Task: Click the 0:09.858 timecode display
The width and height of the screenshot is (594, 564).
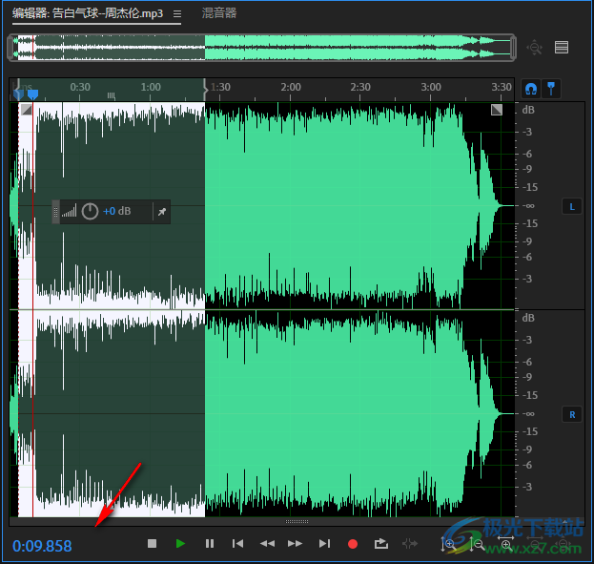Action: click(42, 546)
